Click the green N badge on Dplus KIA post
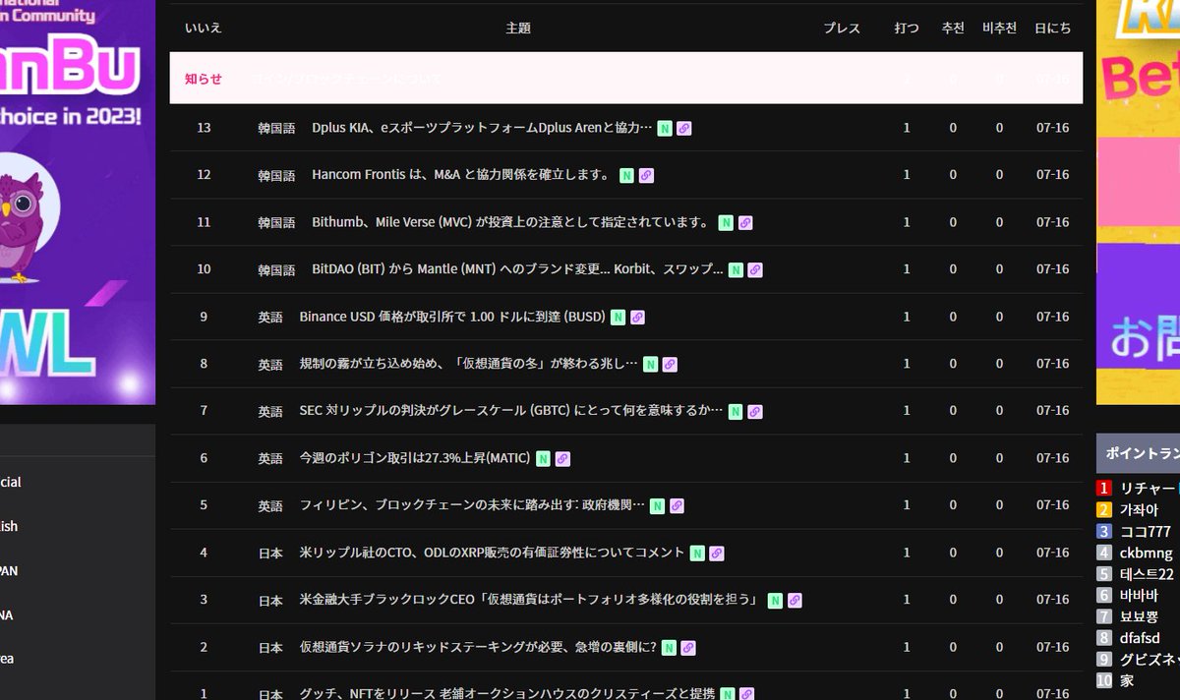Viewport: 1180px width, 700px height. (x=665, y=128)
